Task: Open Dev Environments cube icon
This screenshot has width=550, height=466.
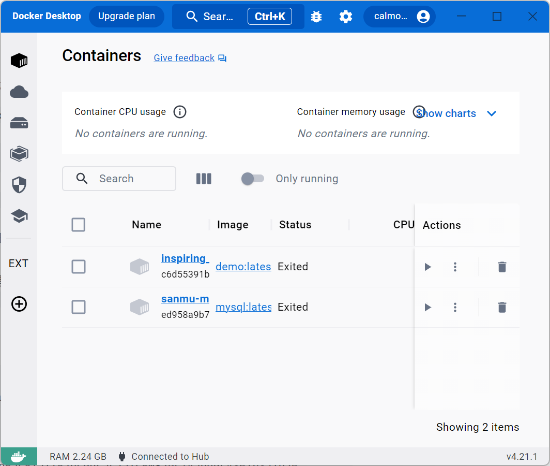Action: pyautogui.click(x=19, y=154)
